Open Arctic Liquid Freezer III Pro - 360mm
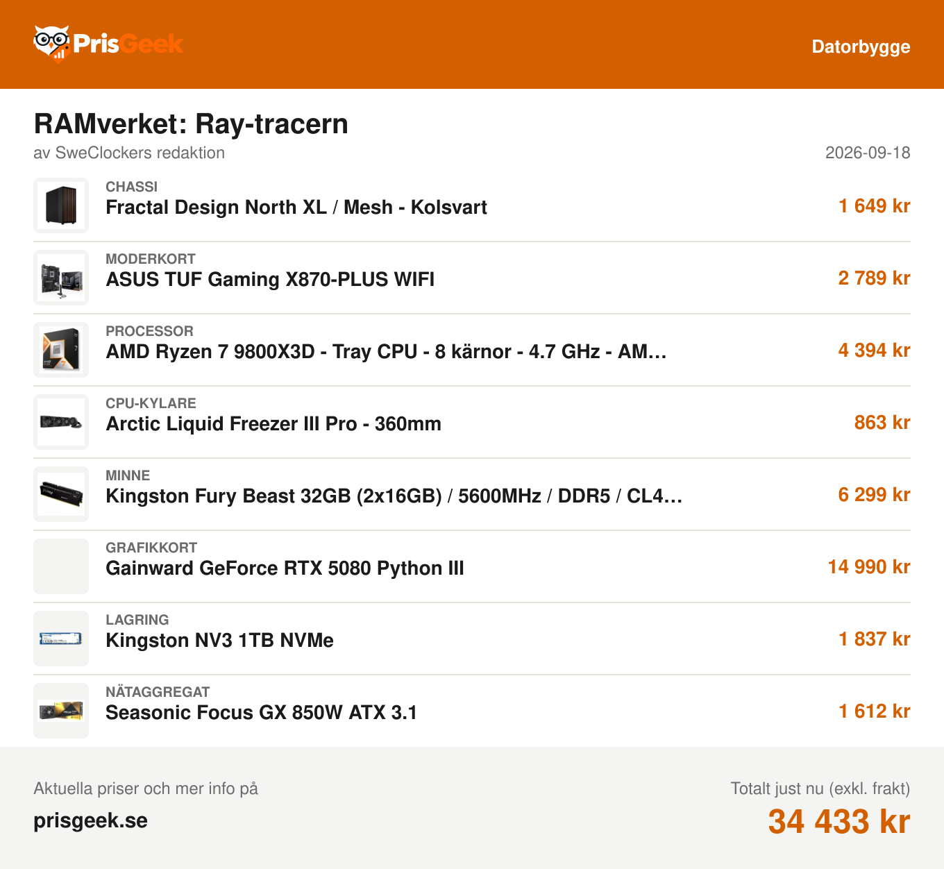Viewport: 944px width, 869px height. click(x=273, y=424)
